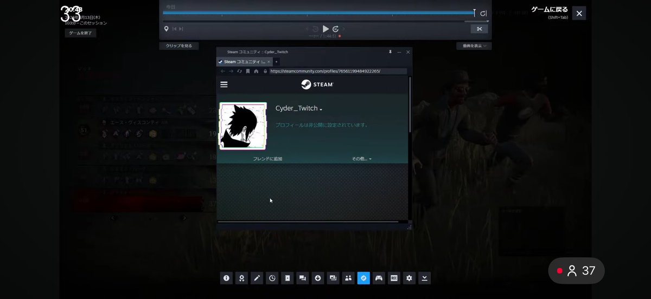The width and height of the screenshot is (651, 299).
Task: Jump to previous marker in recording
Action: (175, 29)
